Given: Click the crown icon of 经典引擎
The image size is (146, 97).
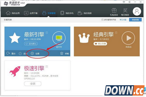Looking at the screenshot, I should pos(84,38).
